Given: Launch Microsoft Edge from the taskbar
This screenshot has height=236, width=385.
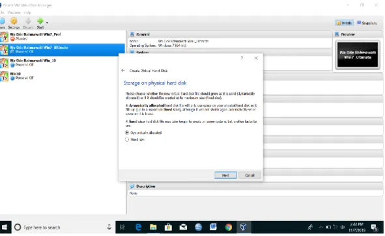Looking at the screenshot, I should [x=138, y=228].
